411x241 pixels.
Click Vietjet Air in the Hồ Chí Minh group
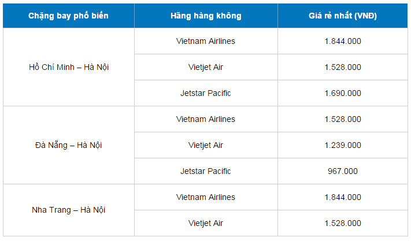206,67
